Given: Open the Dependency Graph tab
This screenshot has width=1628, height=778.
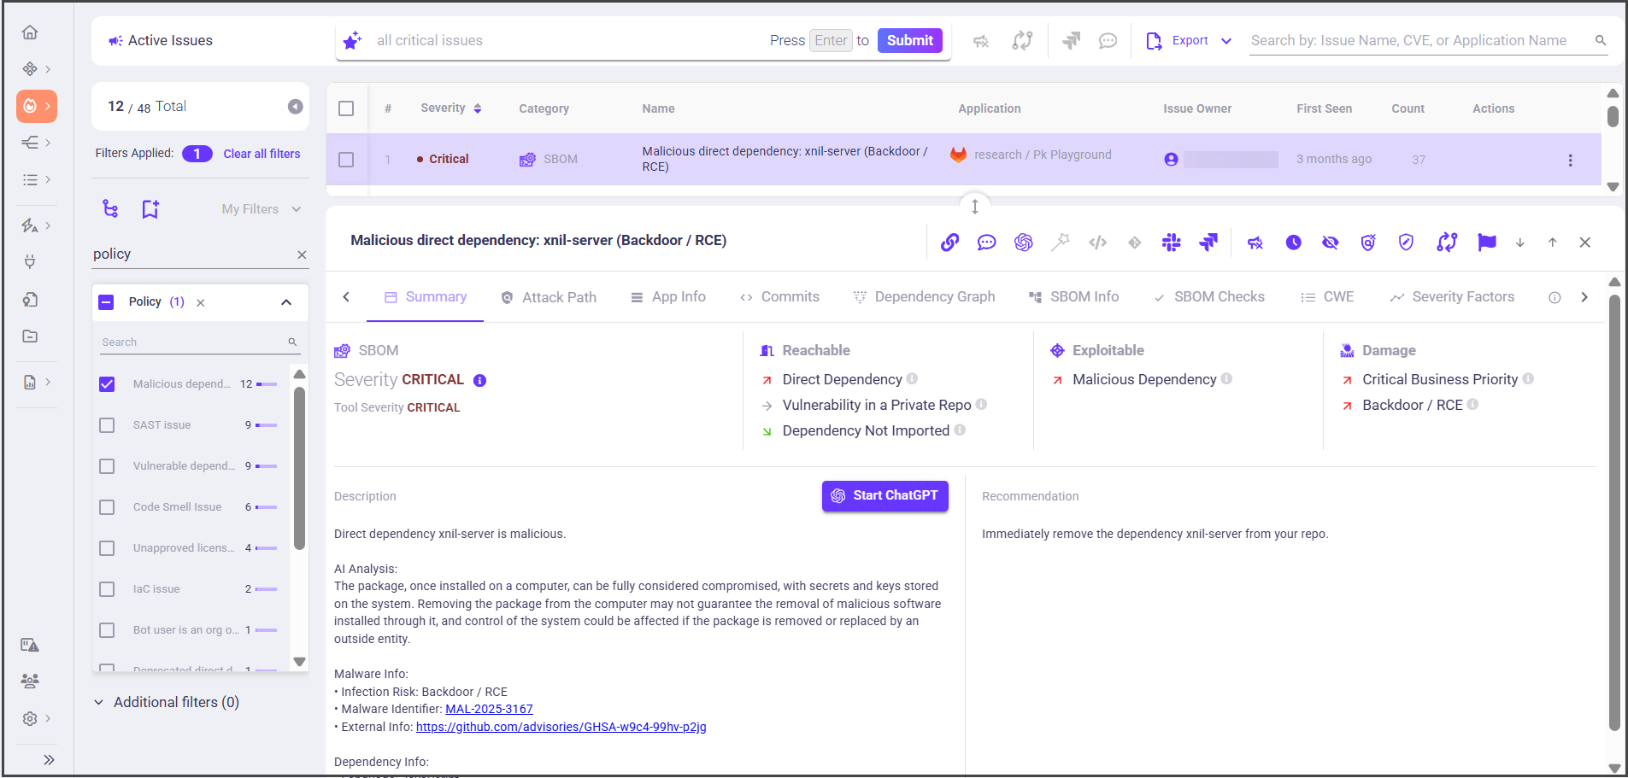Looking at the screenshot, I should tap(924, 297).
